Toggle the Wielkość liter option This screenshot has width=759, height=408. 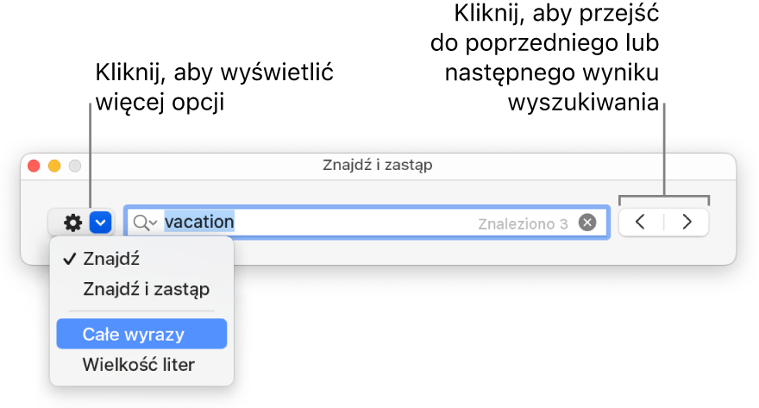(x=138, y=364)
